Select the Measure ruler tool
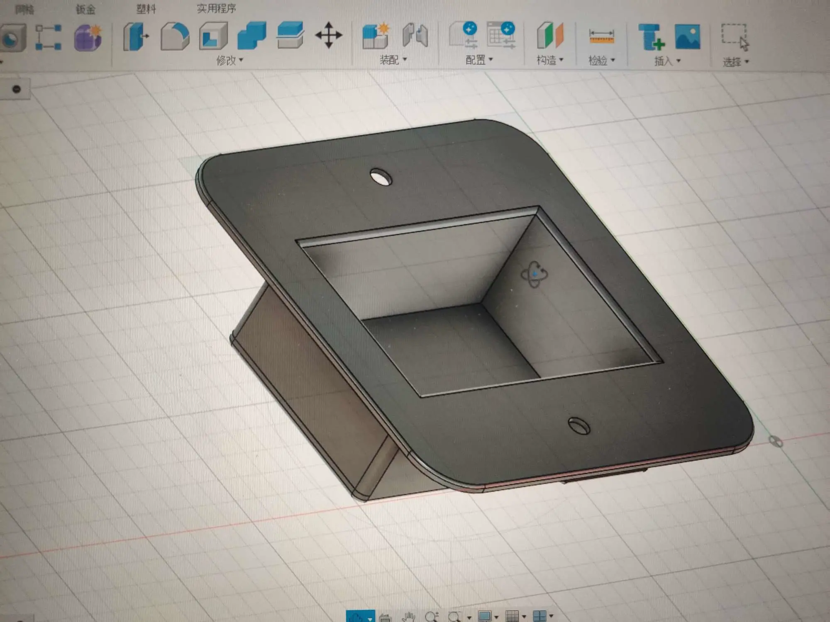The height and width of the screenshot is (622, 830). click(601, 36)
